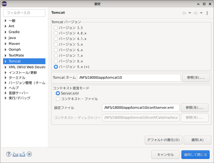Open the 一般 preferences page
This screenshot has height=163, width=214.
point(12,21)
